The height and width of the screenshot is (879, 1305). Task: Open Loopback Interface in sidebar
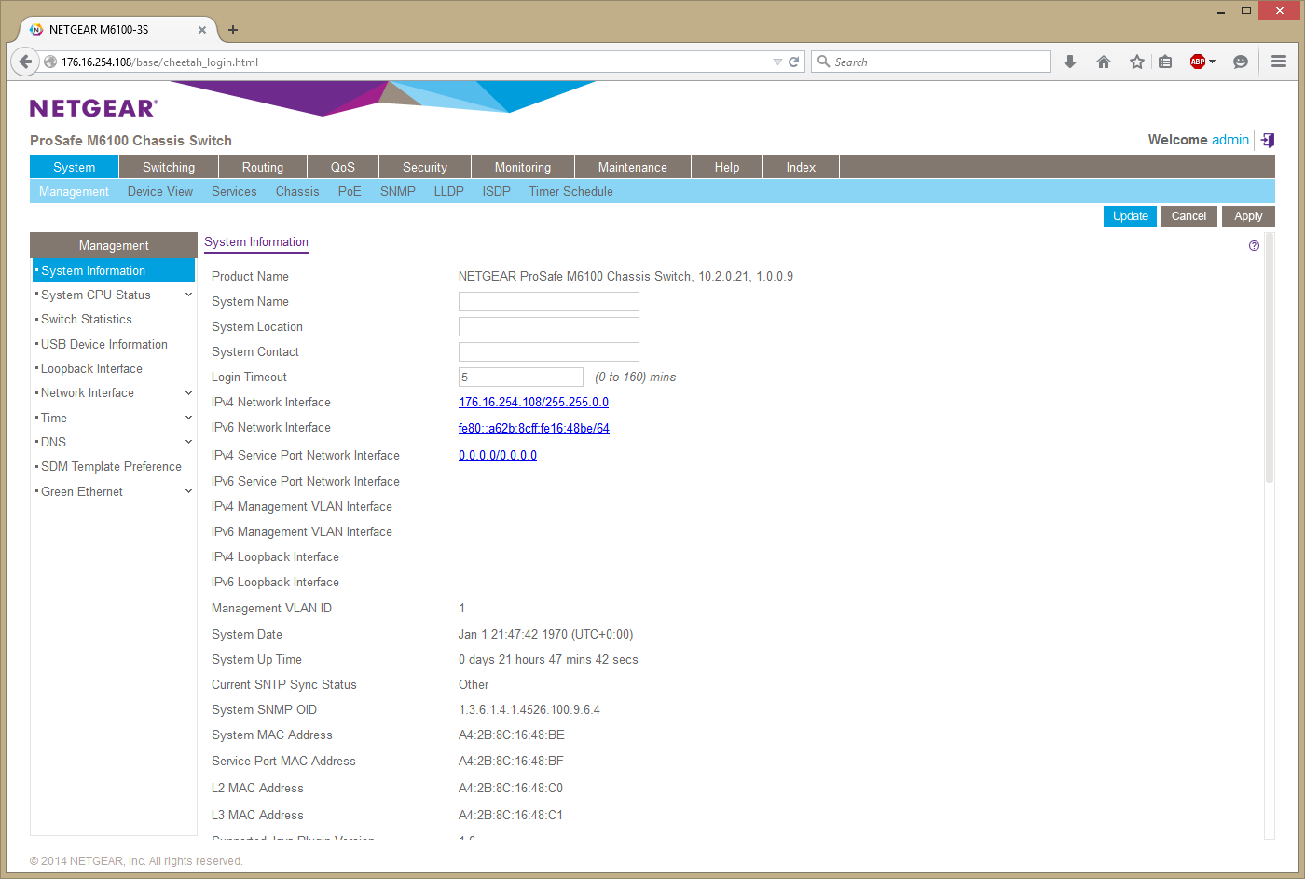pos(91,368)
